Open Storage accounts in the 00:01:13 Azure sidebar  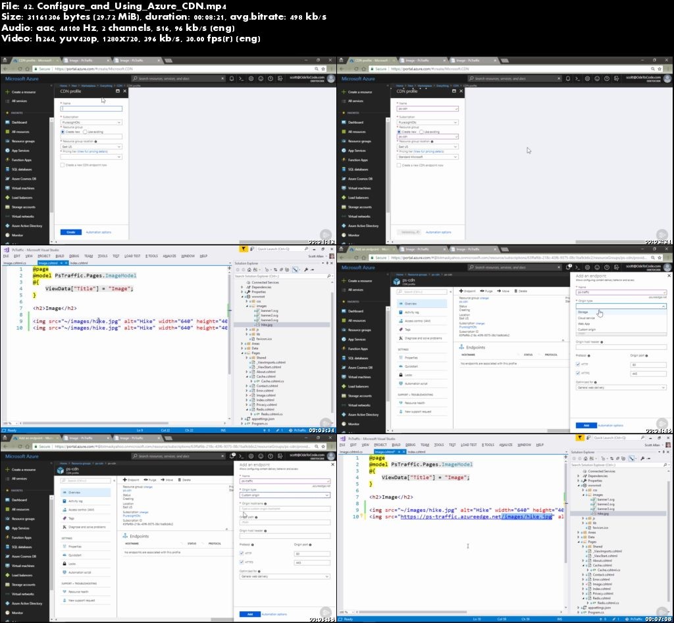coord(23,207)
